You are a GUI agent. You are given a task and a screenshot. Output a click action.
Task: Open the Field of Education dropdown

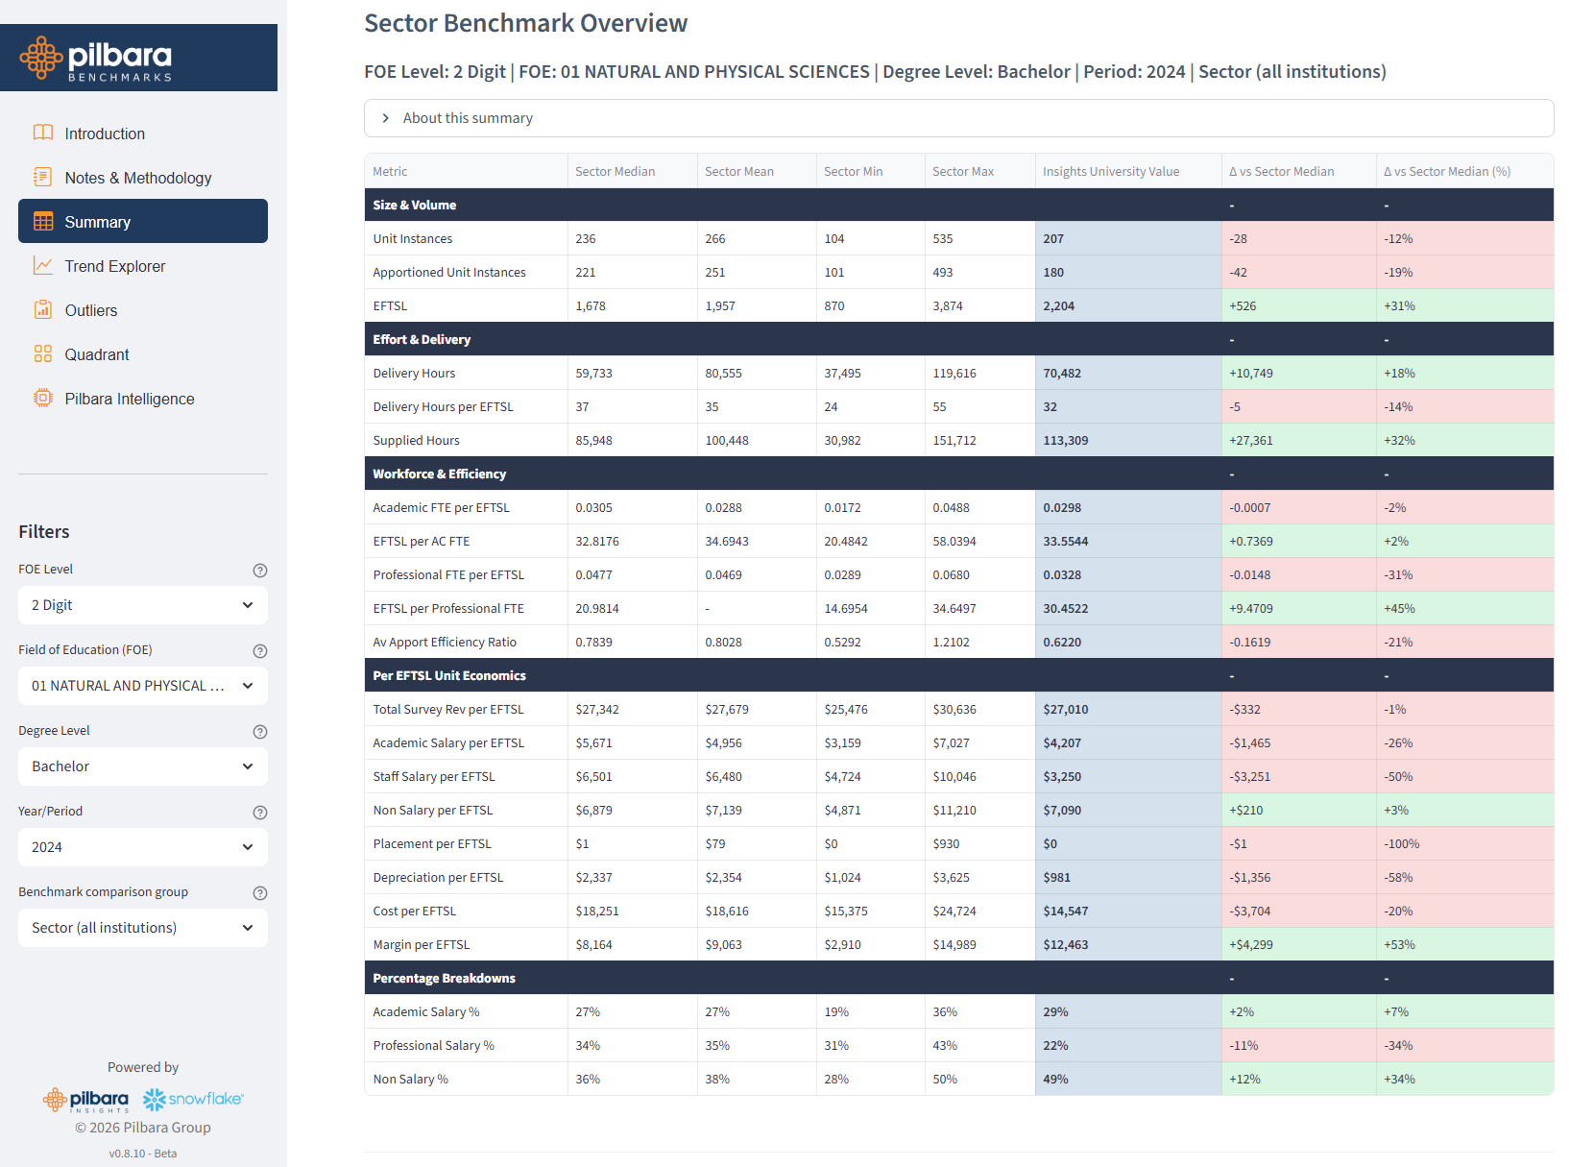tap(142, 685)
